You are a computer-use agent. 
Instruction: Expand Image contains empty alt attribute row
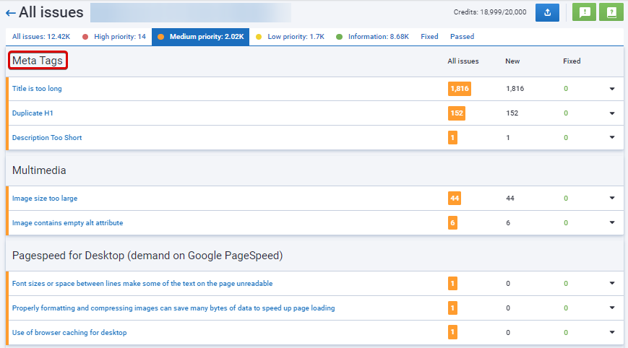(x=612, y=222)
